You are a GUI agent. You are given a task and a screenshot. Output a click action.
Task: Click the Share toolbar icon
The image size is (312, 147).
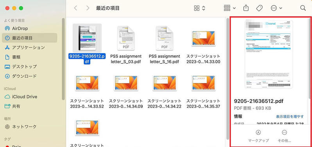pos(246,8)
